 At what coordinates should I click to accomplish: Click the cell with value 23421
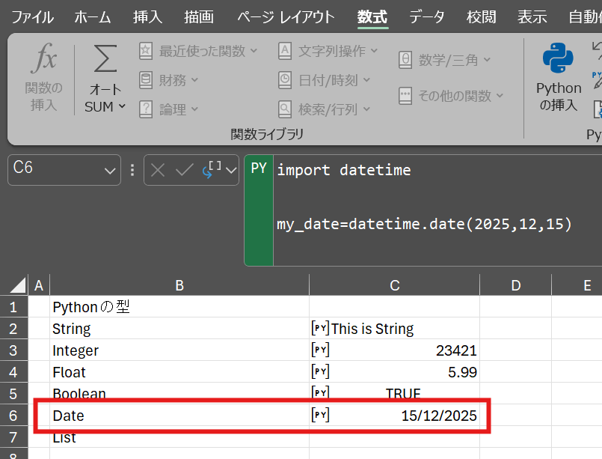(395, 350)
